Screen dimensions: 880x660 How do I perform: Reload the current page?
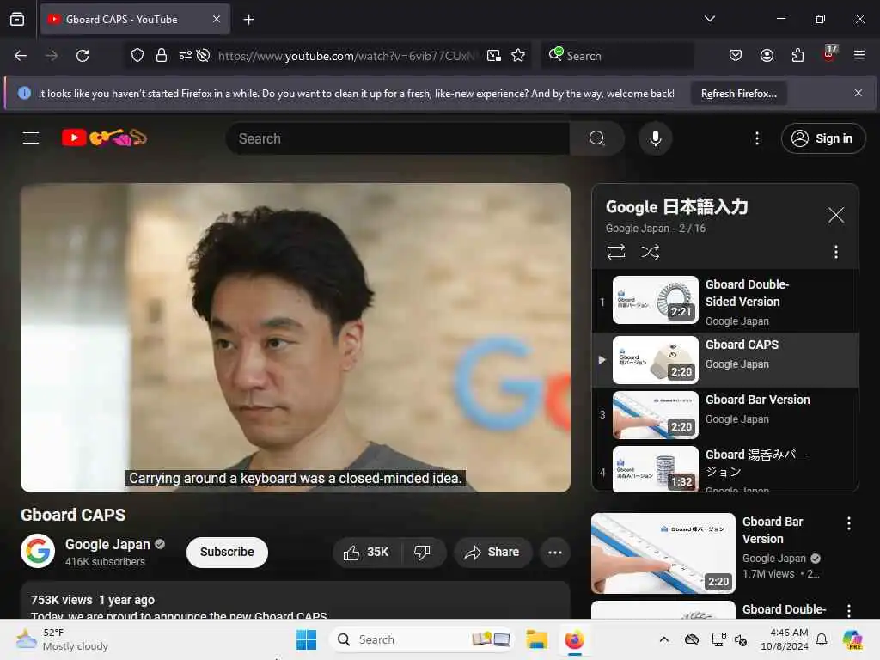point(82,56)
